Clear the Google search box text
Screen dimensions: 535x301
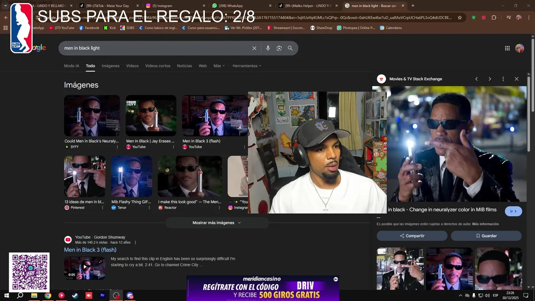(254, 48)
